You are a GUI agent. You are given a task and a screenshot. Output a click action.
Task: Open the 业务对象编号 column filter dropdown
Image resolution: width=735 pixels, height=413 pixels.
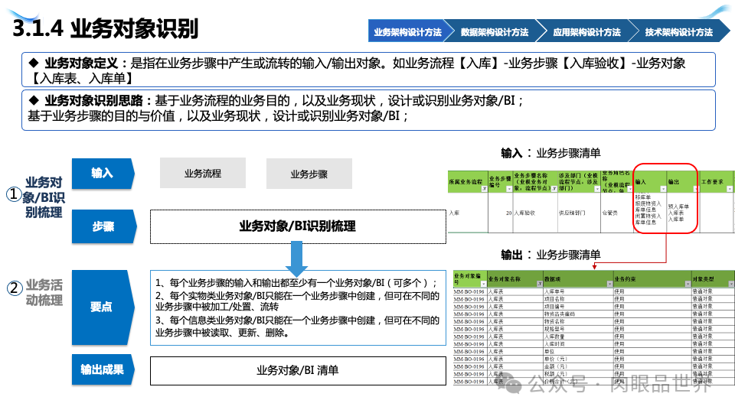coord(484,284)
